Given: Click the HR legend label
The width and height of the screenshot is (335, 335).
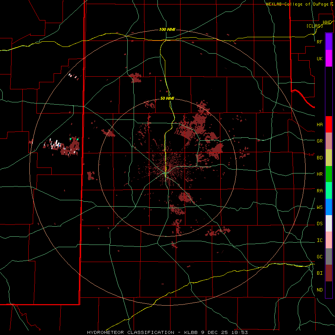Looking at the screenshot, I should click(319, 174).
